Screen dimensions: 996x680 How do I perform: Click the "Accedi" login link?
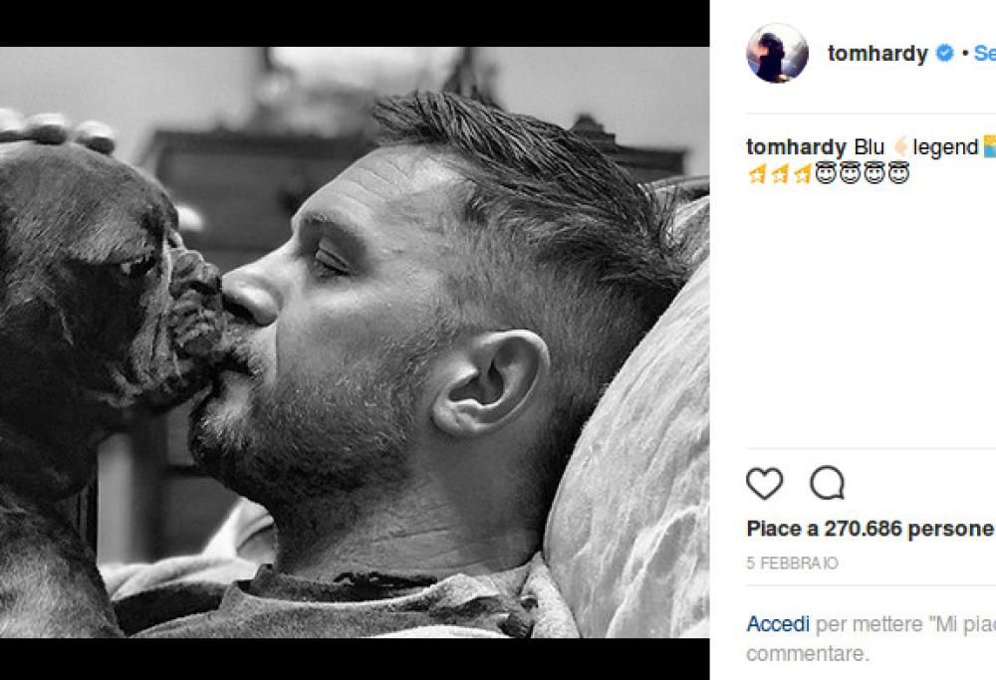pos(778,624)
